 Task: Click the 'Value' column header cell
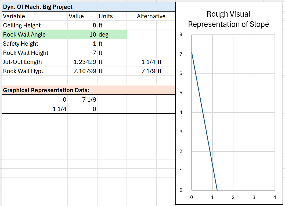click(x=82, y=16)
